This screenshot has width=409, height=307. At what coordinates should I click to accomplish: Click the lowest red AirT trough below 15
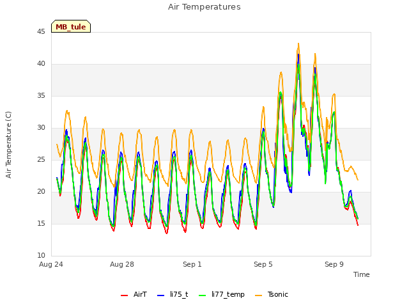(167, 233)
